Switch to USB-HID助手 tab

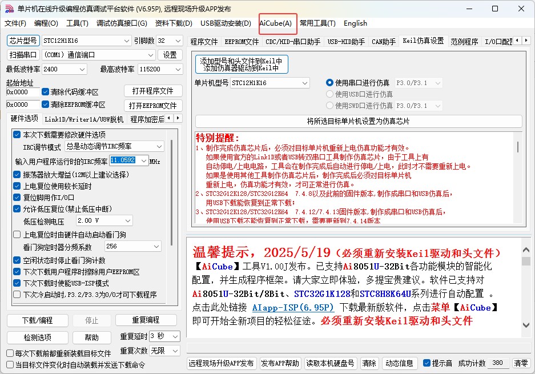pos(346,42)
